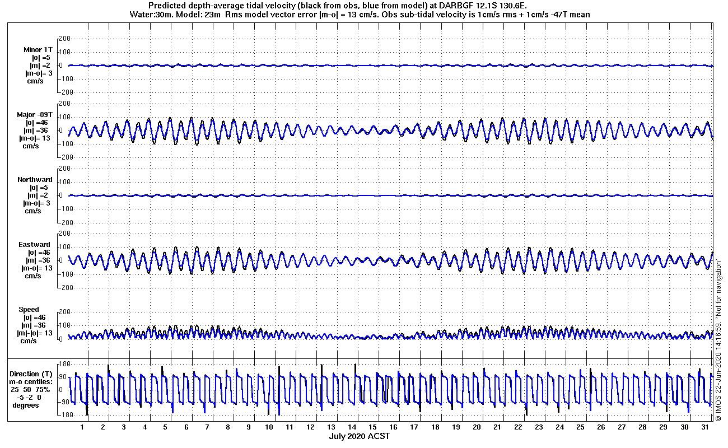
Task: Click '|m| =36' in the Major -89T panel
Action: [x=38, y=130]
